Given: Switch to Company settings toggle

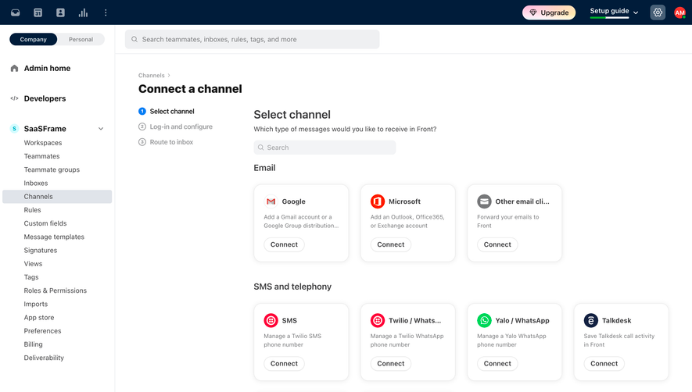Looking at the screenshot, I should point(33,39).
